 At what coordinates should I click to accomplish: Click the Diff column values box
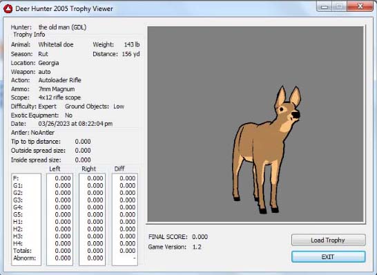pyautogui.click(x=125, y=220)
